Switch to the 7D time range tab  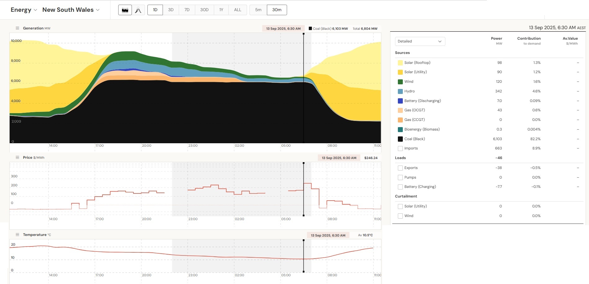pos(187,10)
